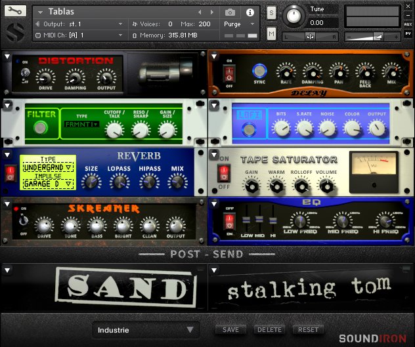The width and height of the screenshot is (415, 347).
Task: Click the Delay MIX knob
Action: click(x=391, y=71)
